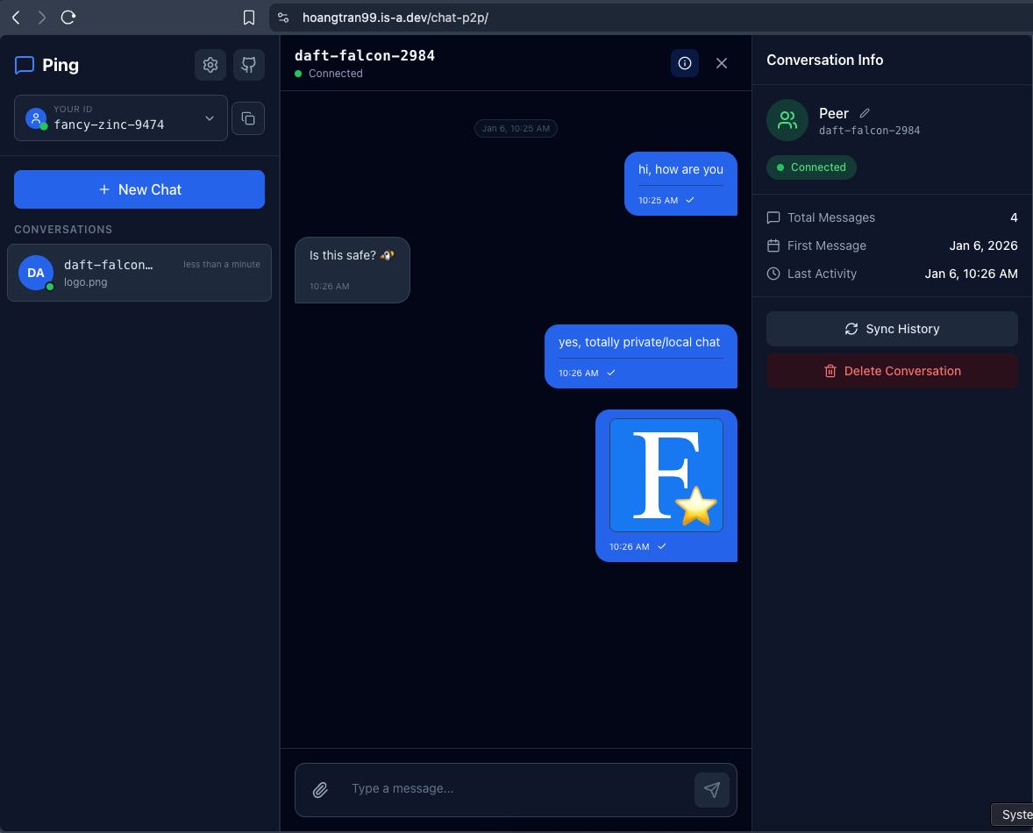This screenshot has width=1033, height=833.
Task: Click the Last Activity value Jan 6, 10:26 AM
Action: [x=971, y=274]
